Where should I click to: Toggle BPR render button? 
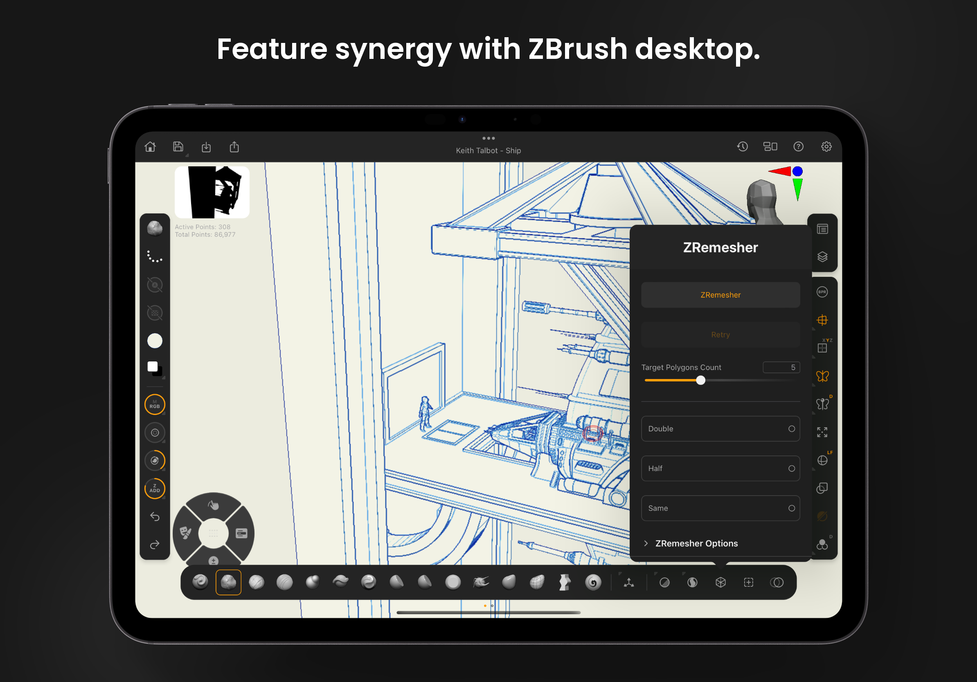[x=822, y=292]
